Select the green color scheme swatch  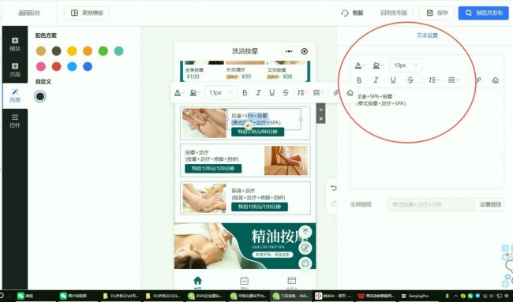tap(103, 51)
